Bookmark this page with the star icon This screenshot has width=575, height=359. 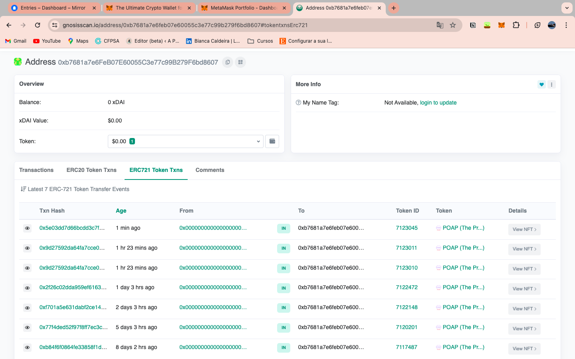point(453,25)
